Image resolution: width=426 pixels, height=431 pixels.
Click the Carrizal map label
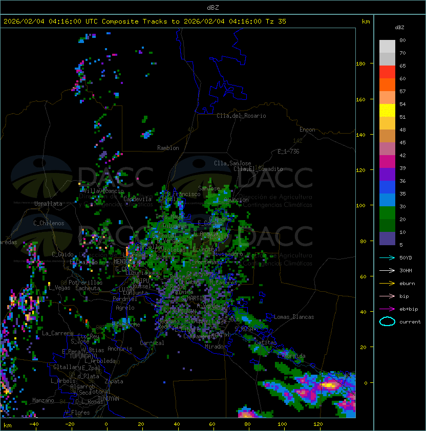152,343
